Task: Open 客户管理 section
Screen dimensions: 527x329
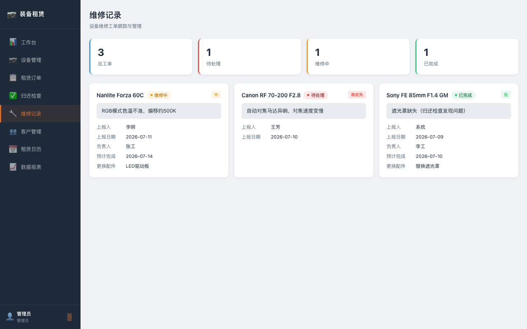Action: pyautogui.click(x=40, y=132)
